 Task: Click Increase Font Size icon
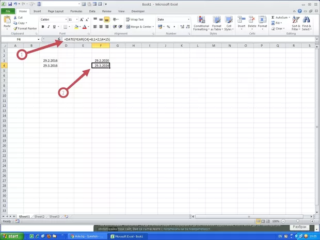pyautogui.click(x=82, y=20)
